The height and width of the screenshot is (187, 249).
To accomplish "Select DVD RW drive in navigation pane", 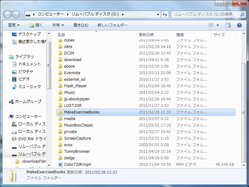I will click(32, 139).
